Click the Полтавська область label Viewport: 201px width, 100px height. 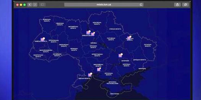click(x=111, y=39)
